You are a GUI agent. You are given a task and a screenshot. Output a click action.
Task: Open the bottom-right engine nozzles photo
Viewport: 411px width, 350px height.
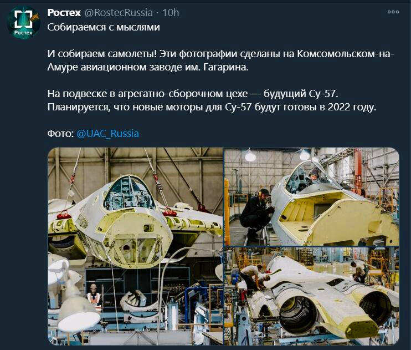(312, 296)
